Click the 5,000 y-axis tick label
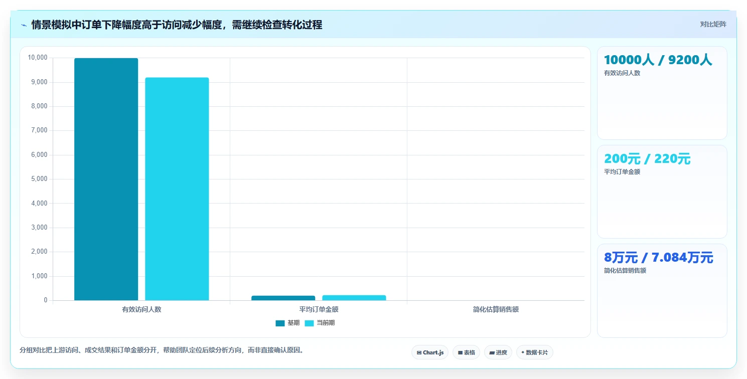This screenshot has width=747, height=379. tap(39, 179)
